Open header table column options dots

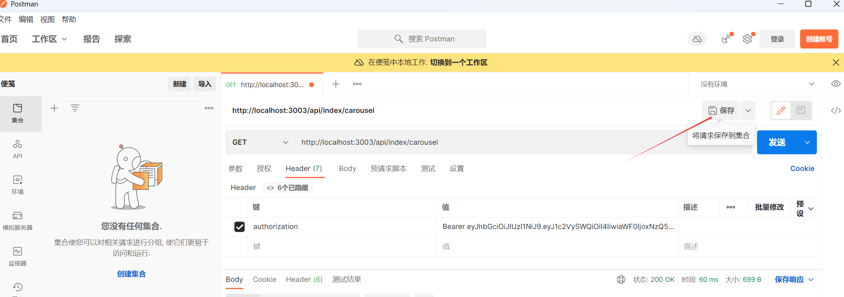coord(731,207)
